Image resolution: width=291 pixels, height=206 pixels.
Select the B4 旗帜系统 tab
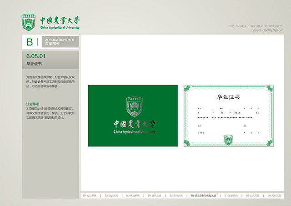155,195
